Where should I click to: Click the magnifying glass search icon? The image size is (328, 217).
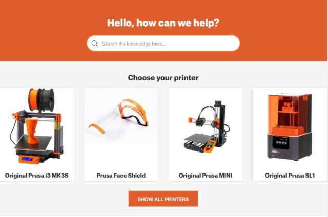pyautogui.click(x=95, y=44)
